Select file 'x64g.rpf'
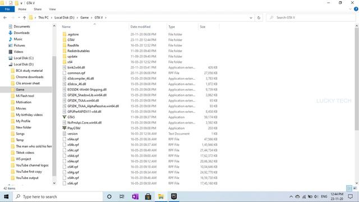Image resolution: width=359 pixels, height=202 pixels. [x=73, y=172]
